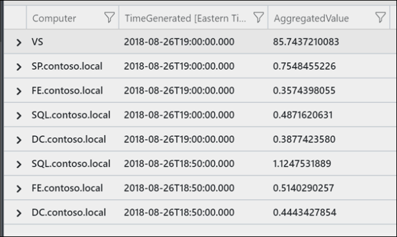The image size is (397, 237).
Task: Sort by the AggregatedValue column header
Action: [311, 18]
